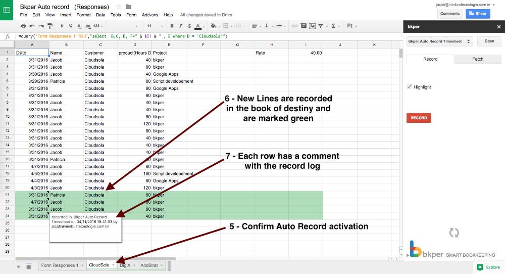Click the filter icon
This screenshot has height=274, width=505.
coord(321,26)
